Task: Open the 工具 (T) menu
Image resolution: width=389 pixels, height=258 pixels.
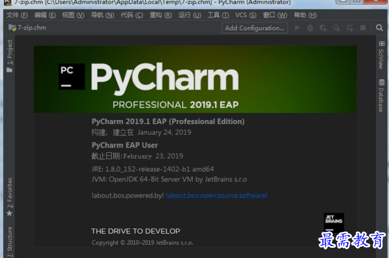Action: (218, 15)
